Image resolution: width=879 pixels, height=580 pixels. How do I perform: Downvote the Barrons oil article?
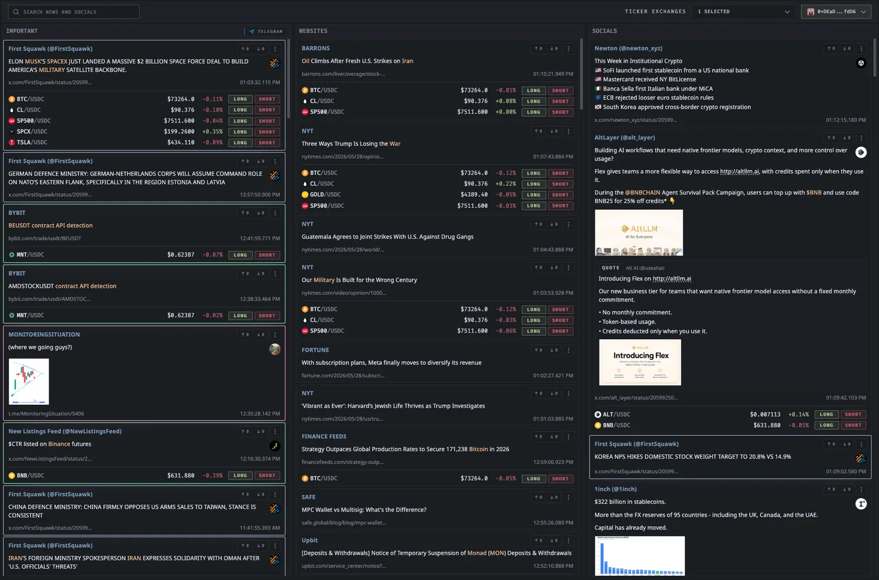click(x=553, y=49)
